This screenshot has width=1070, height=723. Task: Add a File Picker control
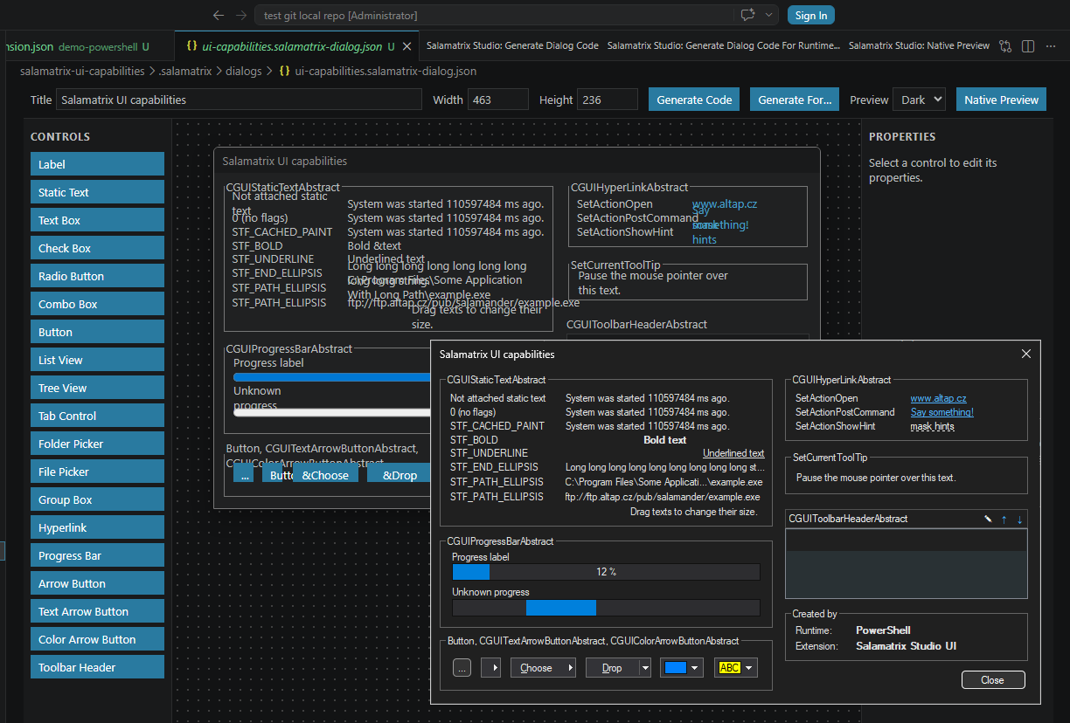tap(97, 472)
